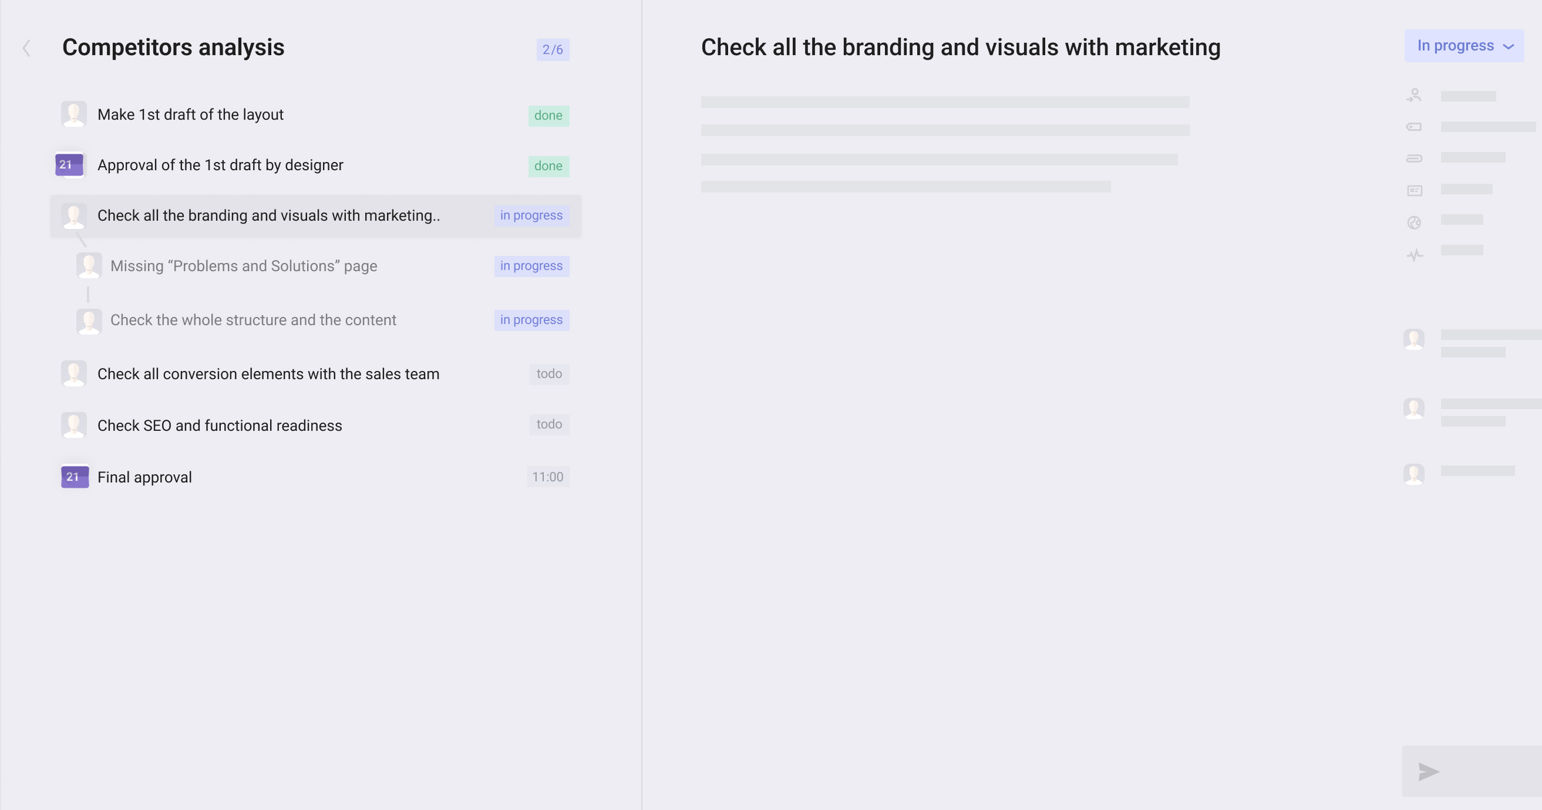Open Check all conversion elements with sales team
This screenshot has height=810, width=1542.
pyautogui.click(x=268, y=373)
